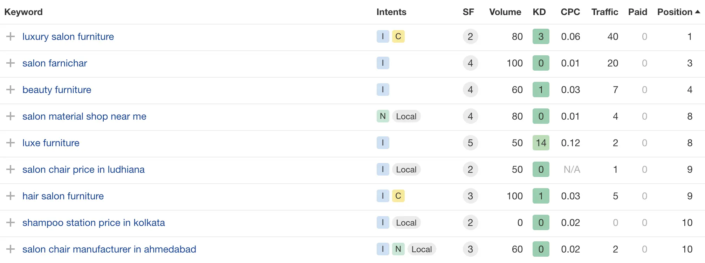Click the Commercial intent badge for luxury salon furniture
705x263 pixels.
pyautogui.click(x=398, y=36)
